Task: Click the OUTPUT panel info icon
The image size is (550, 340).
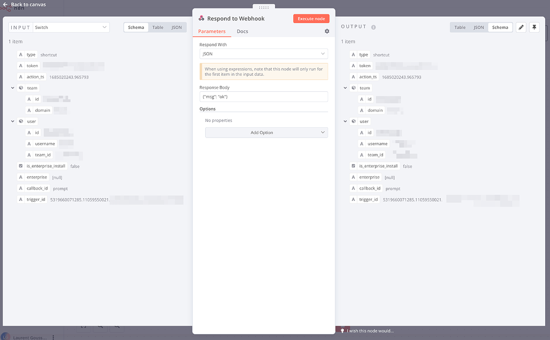Action: [x=373, y=26]
